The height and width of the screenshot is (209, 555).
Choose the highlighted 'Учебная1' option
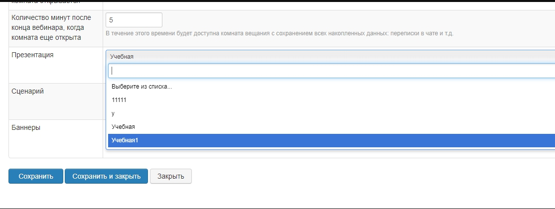pyautogui.click(x=125, y=140)
